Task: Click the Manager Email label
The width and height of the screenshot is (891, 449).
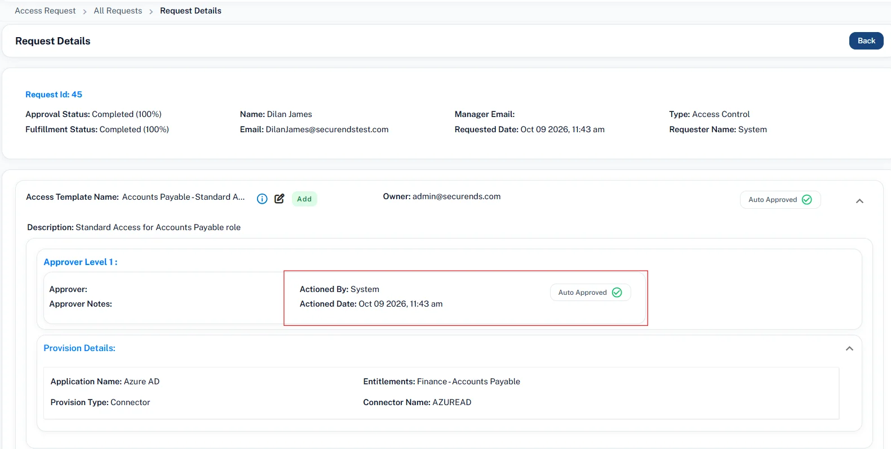Action: click(485, 114)
